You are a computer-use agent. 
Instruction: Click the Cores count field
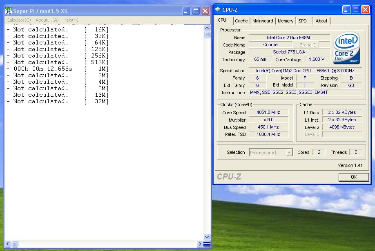(319, 152)
